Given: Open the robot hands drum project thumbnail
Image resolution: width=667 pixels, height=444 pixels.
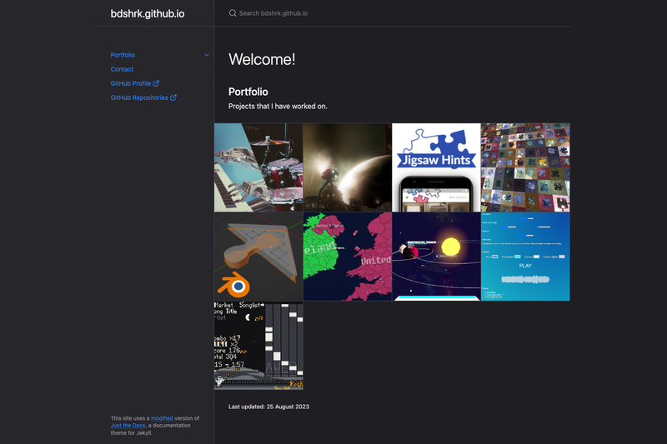Looking at the screenshot, I should [x=258, y=167].
